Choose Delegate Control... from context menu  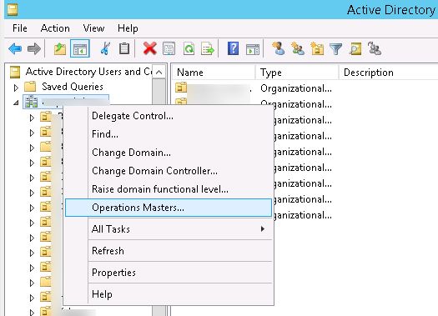[169, 116]
